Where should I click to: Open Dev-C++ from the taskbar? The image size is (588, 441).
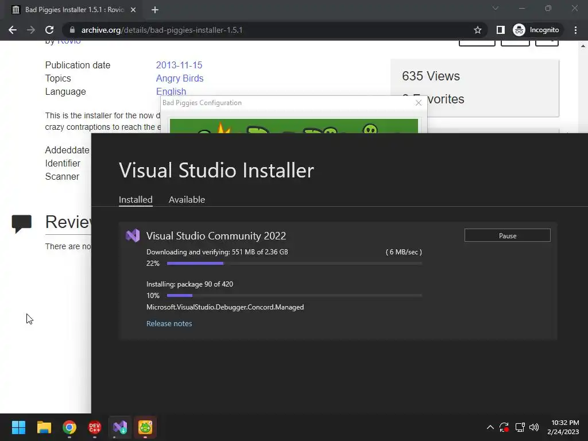95,427
